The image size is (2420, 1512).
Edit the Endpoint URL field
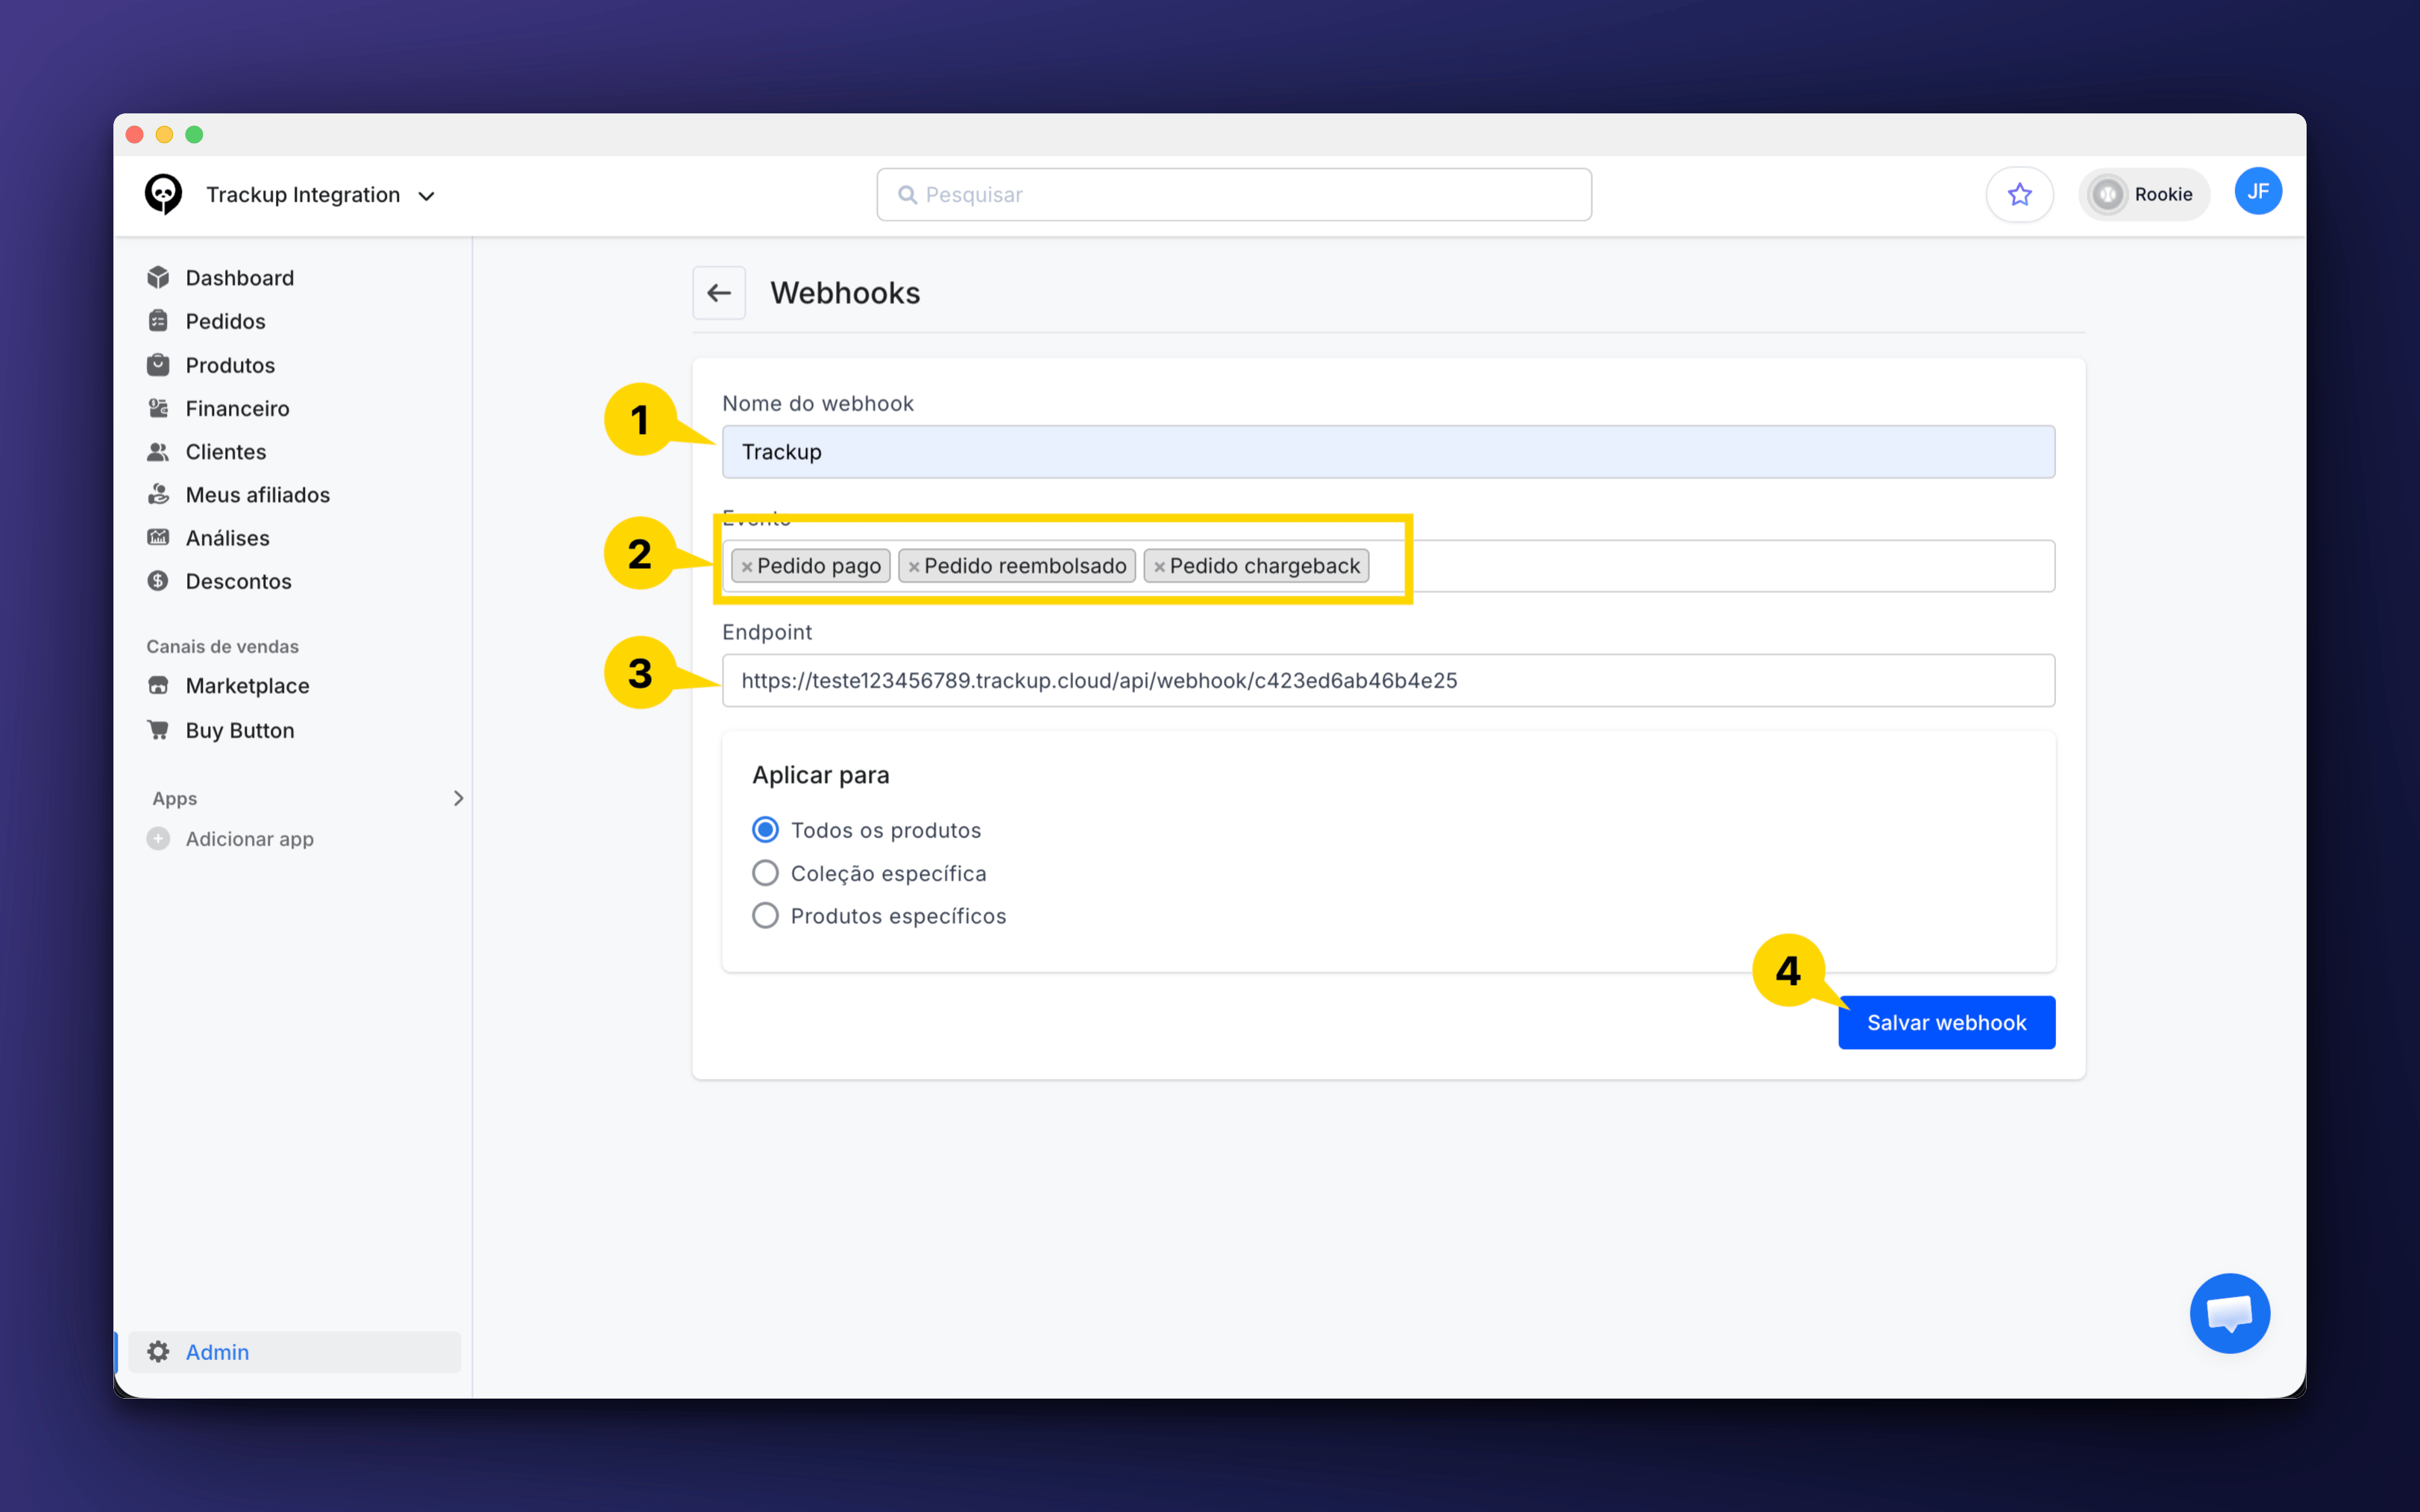coord(1388,680)
